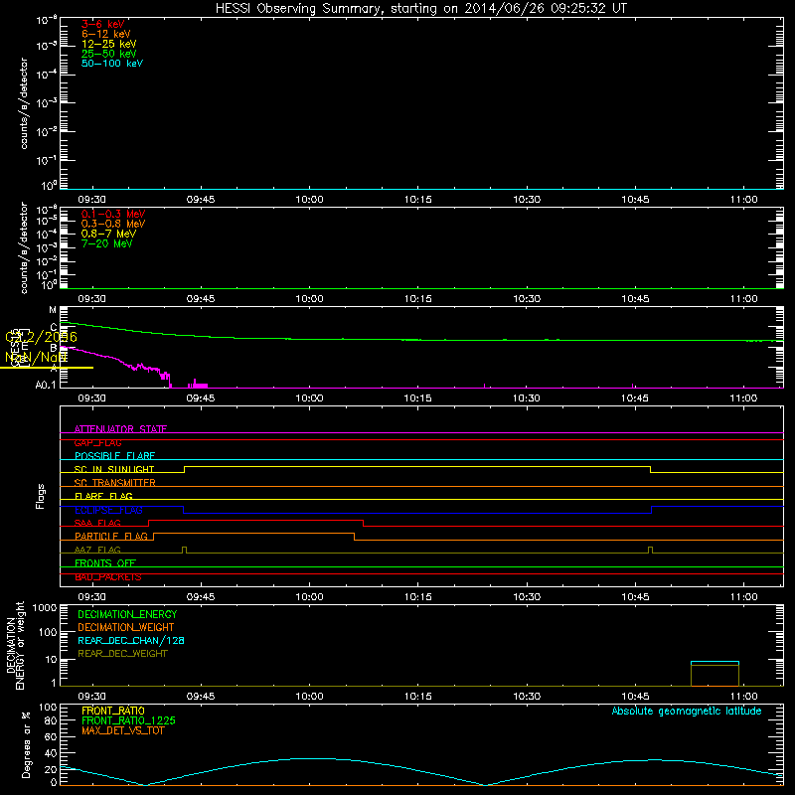Click the yellow 0.8-7 MeV legend label
This screenshot has height=795, width=795.
coord(108,234)
